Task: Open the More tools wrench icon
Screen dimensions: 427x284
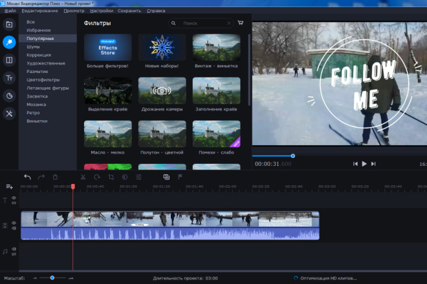Action: 9,114
